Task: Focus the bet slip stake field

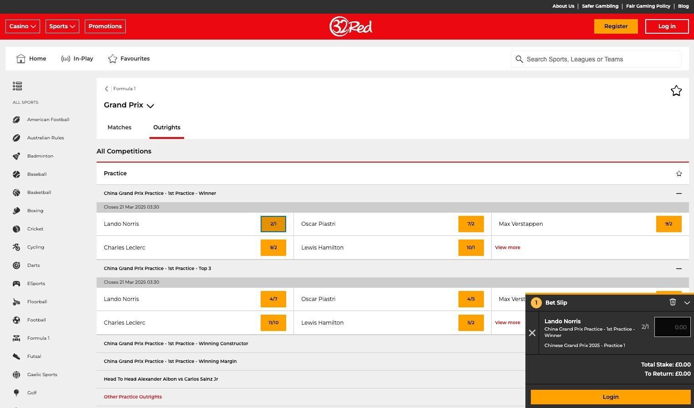Action: pos(673,327)
